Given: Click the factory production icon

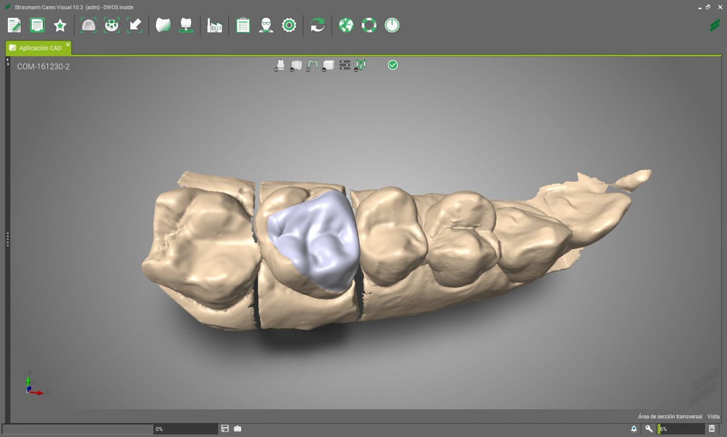Looking at the screenshot, I should click(215, 25).
